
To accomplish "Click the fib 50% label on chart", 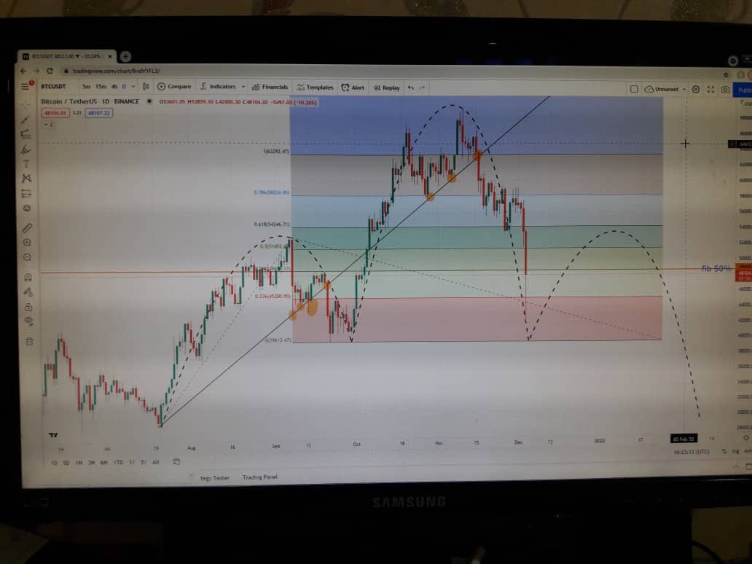I will coord(716,269).
